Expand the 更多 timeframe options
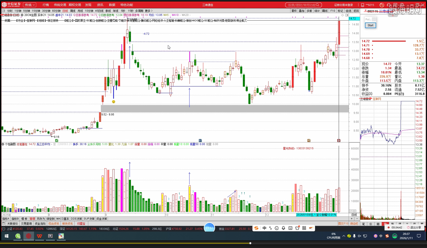427x248 pixels. (x=149, y=11)
